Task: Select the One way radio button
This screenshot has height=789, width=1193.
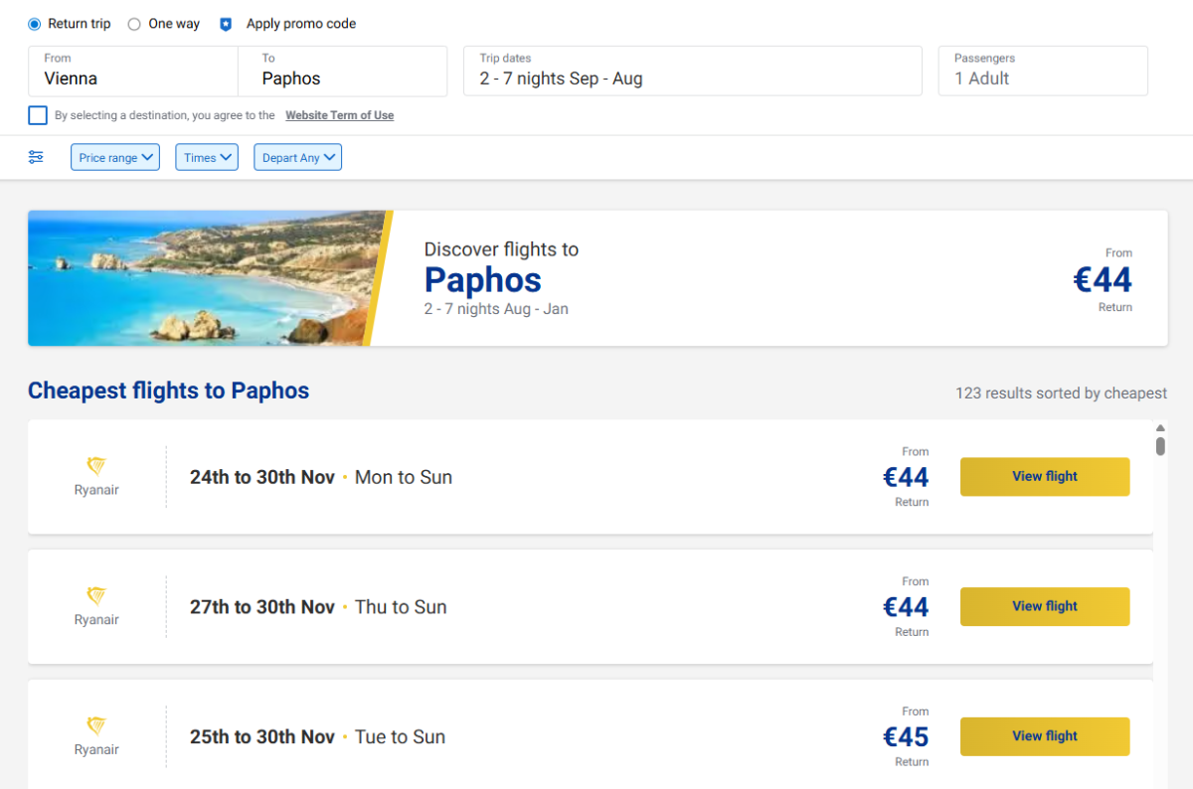Action: 134,24
